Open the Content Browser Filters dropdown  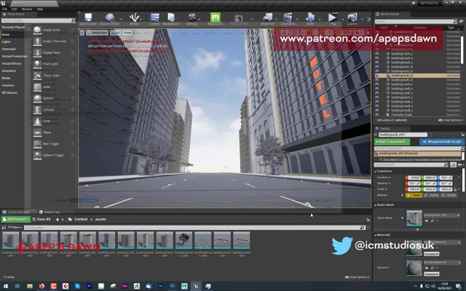pos(15,228)
